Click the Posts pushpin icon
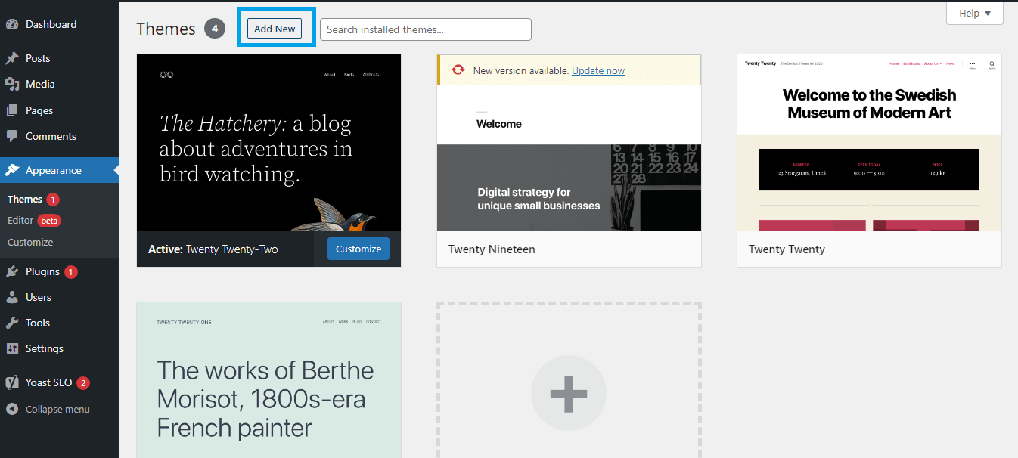1018x458 pixels. (x=12, y=58)
